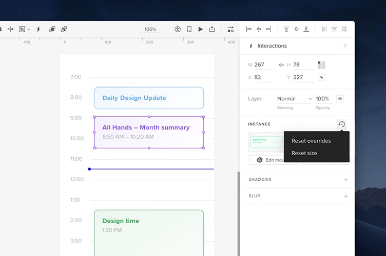Select the Design time event card

pyautogui.click(x=149, y=233)
